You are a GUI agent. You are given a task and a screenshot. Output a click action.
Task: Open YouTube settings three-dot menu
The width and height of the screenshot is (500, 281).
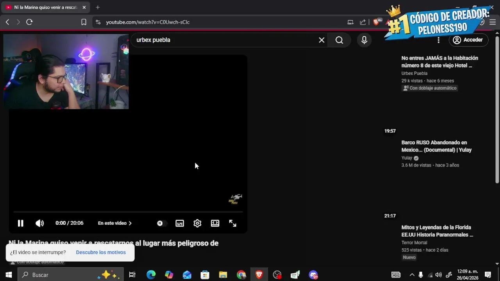pos(439,40)
